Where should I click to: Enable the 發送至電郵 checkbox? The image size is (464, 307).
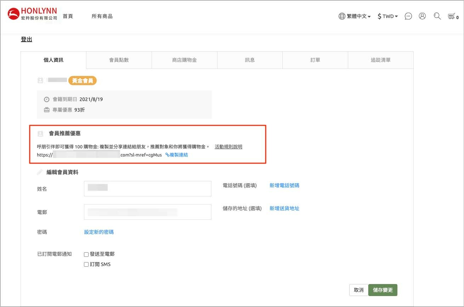click(x=86, y=254)
